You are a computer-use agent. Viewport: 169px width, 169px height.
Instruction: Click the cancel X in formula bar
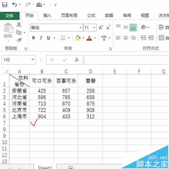pyautogui.click(x=52, y=60)
